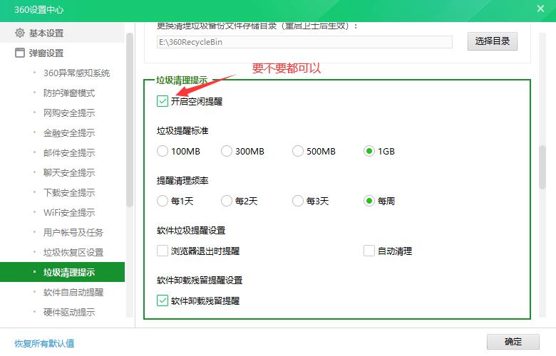Click the sidebar scrollbar thumb
The image size is (556, 356).
tap(130, 120)
